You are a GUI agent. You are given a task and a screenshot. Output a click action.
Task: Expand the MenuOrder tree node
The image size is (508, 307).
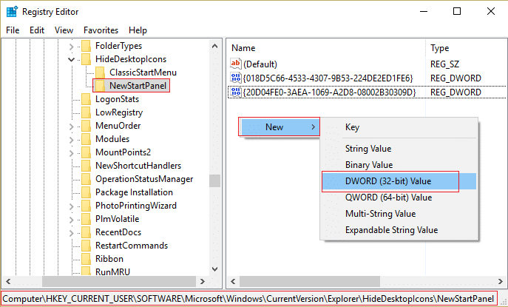(72, 126)
